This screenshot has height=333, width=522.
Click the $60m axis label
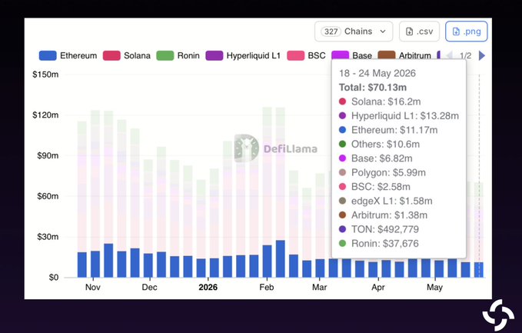tap(48, 196)
